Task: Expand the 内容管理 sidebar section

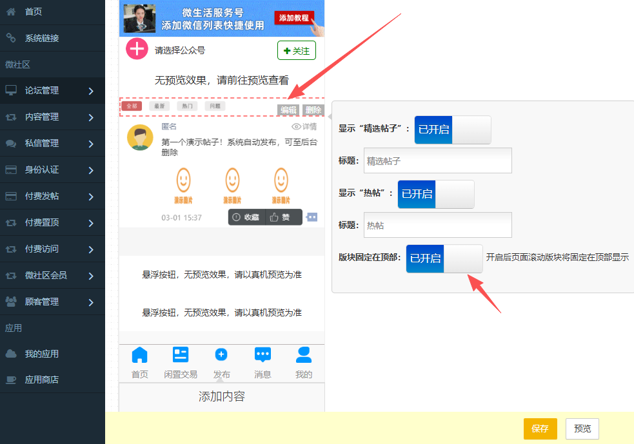Action: tap(52, 117)
